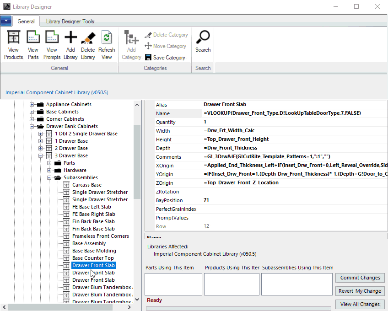Expand the Hardware folder node
Viewport: 388px width, 311px height.
tap(49, 170)
